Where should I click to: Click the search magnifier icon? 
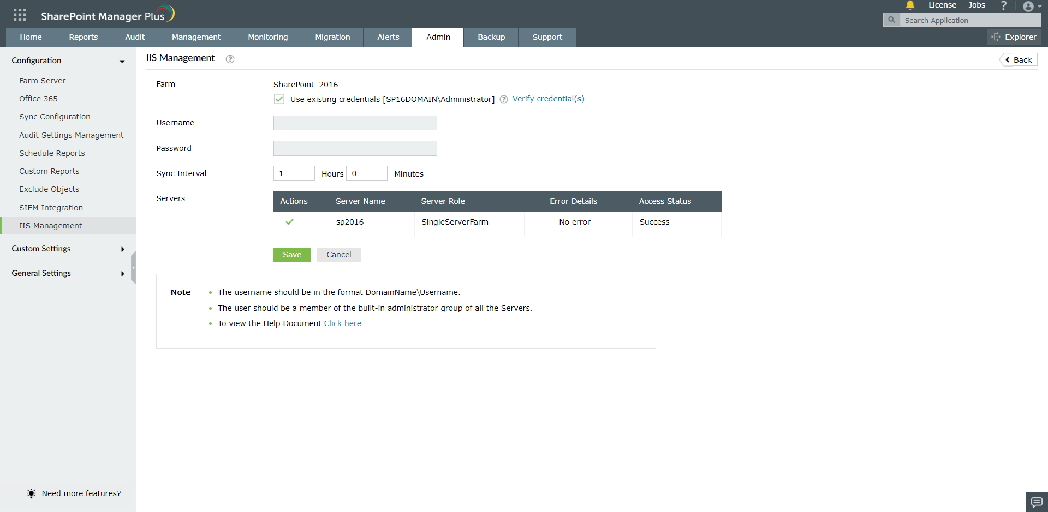click(891, 20)
